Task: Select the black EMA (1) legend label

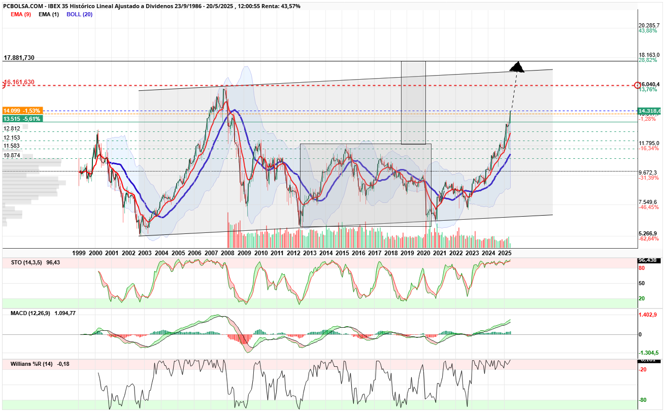Action: (x=49, y=14)
